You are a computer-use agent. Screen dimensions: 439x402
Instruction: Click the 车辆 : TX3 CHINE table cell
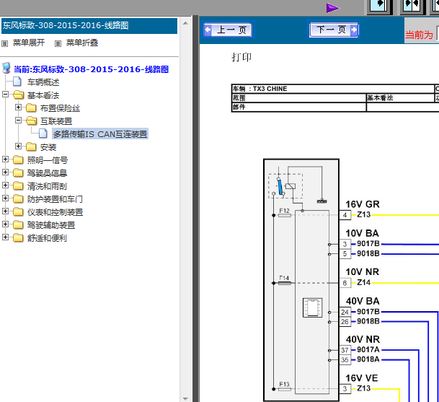pos(333,89)
